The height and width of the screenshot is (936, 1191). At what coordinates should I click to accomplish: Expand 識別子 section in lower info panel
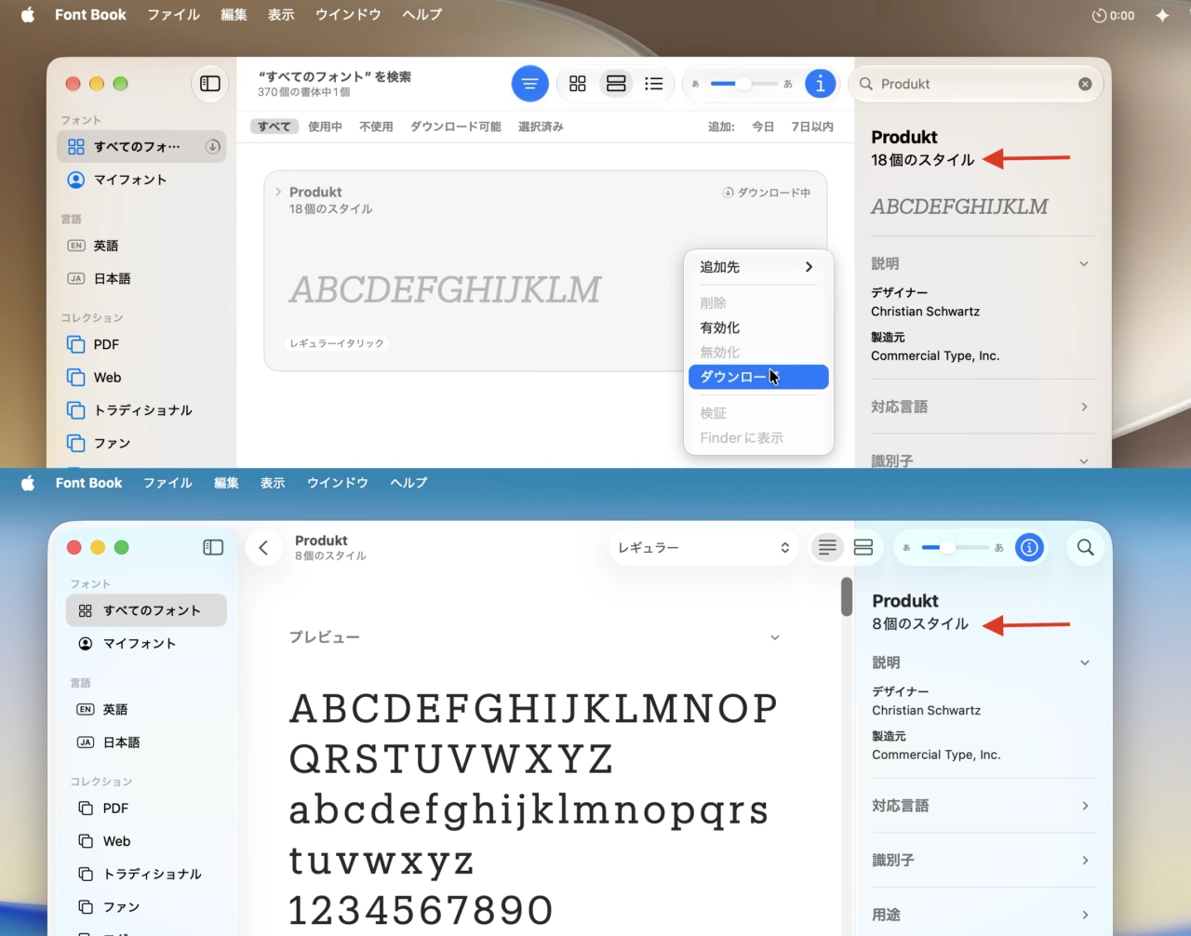pos(1085,861)
